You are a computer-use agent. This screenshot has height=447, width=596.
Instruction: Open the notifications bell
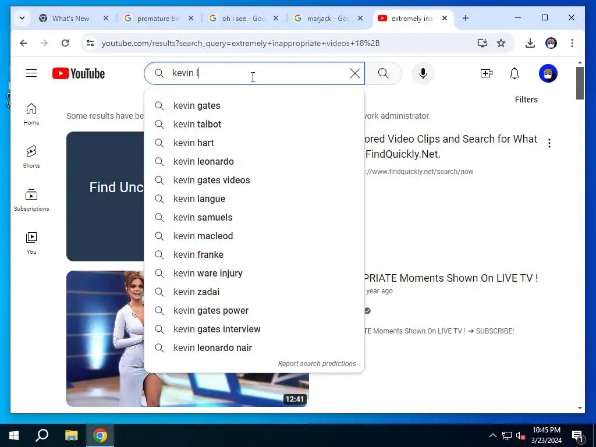[x=515, y=73]
